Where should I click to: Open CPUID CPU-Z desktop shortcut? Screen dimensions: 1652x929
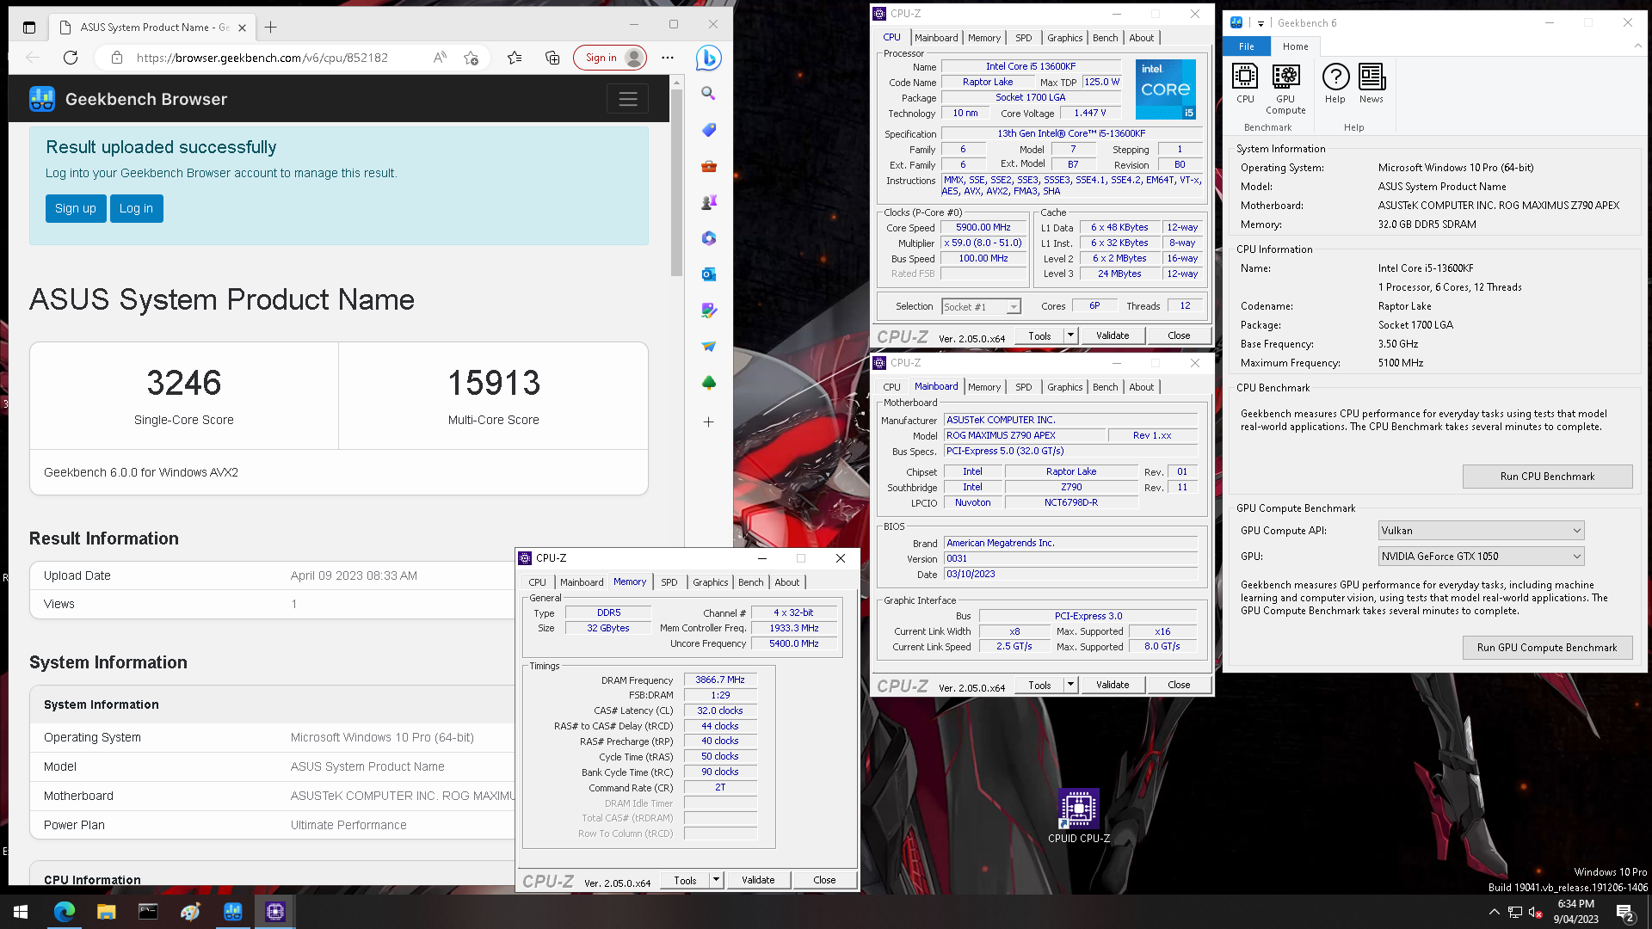pyautogui.click(x=1078, y=815)
